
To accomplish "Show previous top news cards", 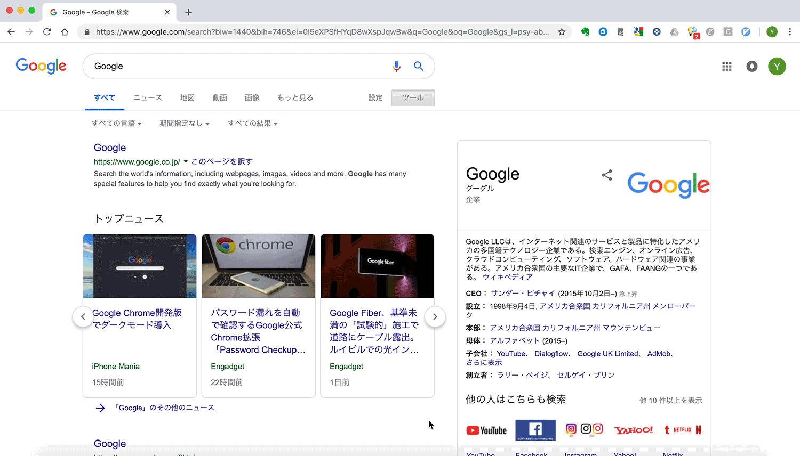I will pos(83,316).
